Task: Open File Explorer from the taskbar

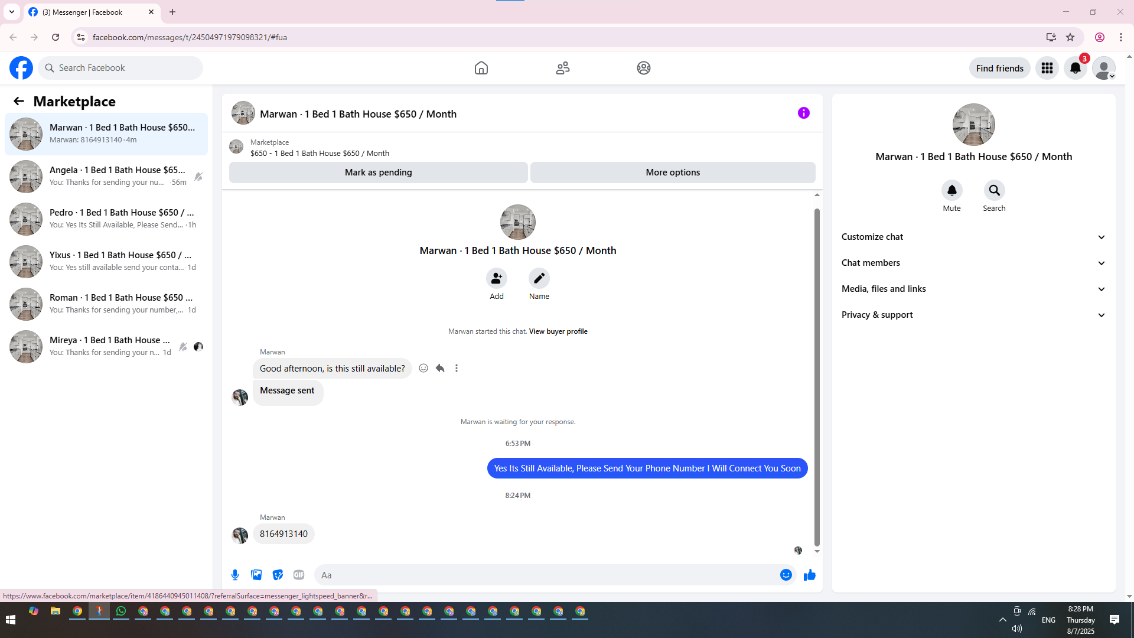Action: coord(56,611)
